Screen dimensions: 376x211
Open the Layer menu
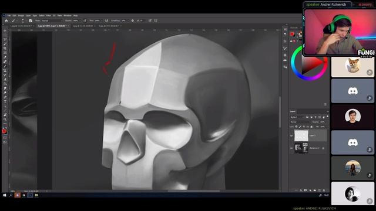(28, 16)
